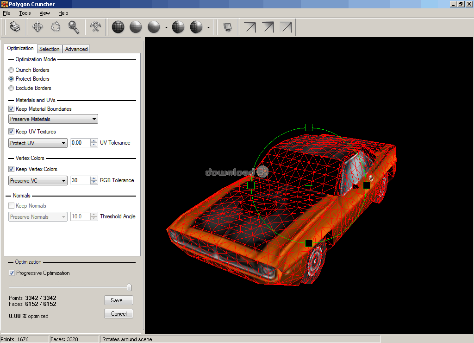
Task: Click the '0.00 % optimized' text
Action: click(28, 316)
